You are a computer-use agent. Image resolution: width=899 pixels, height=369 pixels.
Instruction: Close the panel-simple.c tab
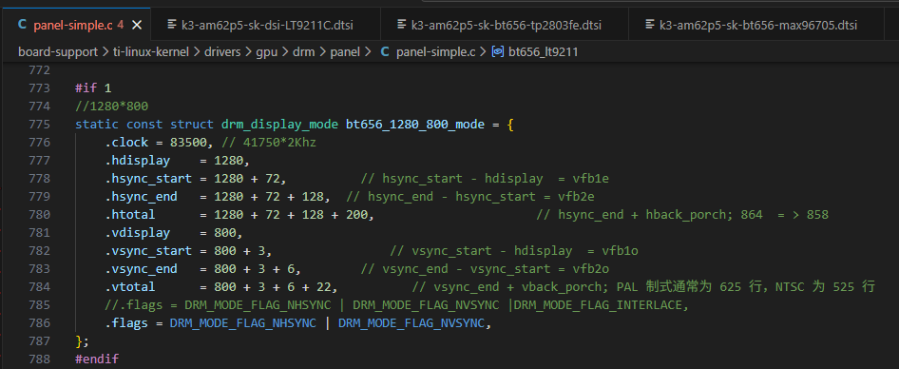tap(137, 25)
